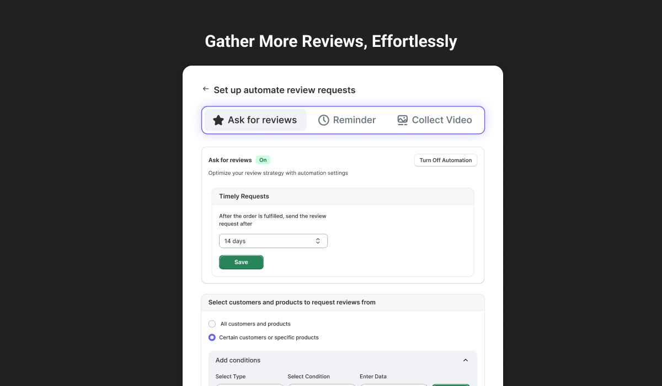Image resolution: width=662 pixels, height=386 pixels.
Task: Click the Timely Requests card header
Action: 343,196
